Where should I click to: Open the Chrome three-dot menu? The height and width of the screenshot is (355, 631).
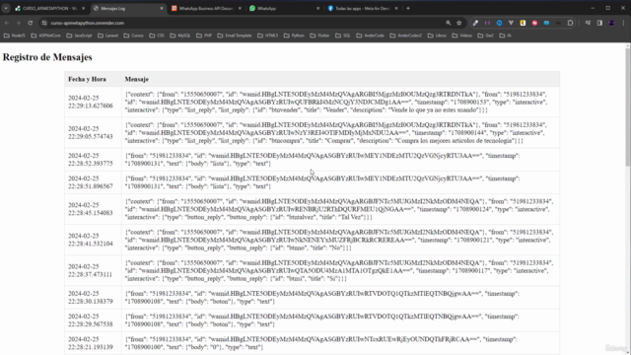click(x=623, y=23)
